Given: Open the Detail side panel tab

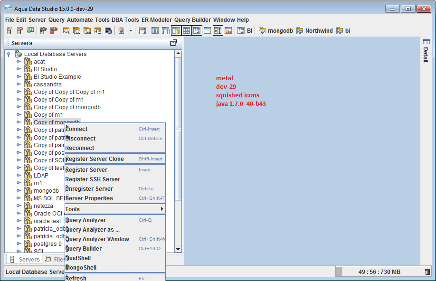Looking at the screenshot, I should click(426, 51).
